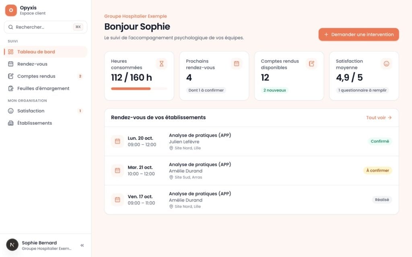The image size is (412, 257).
Task: Open Tableau de bord menu item
Action: (x=46, y=52)
